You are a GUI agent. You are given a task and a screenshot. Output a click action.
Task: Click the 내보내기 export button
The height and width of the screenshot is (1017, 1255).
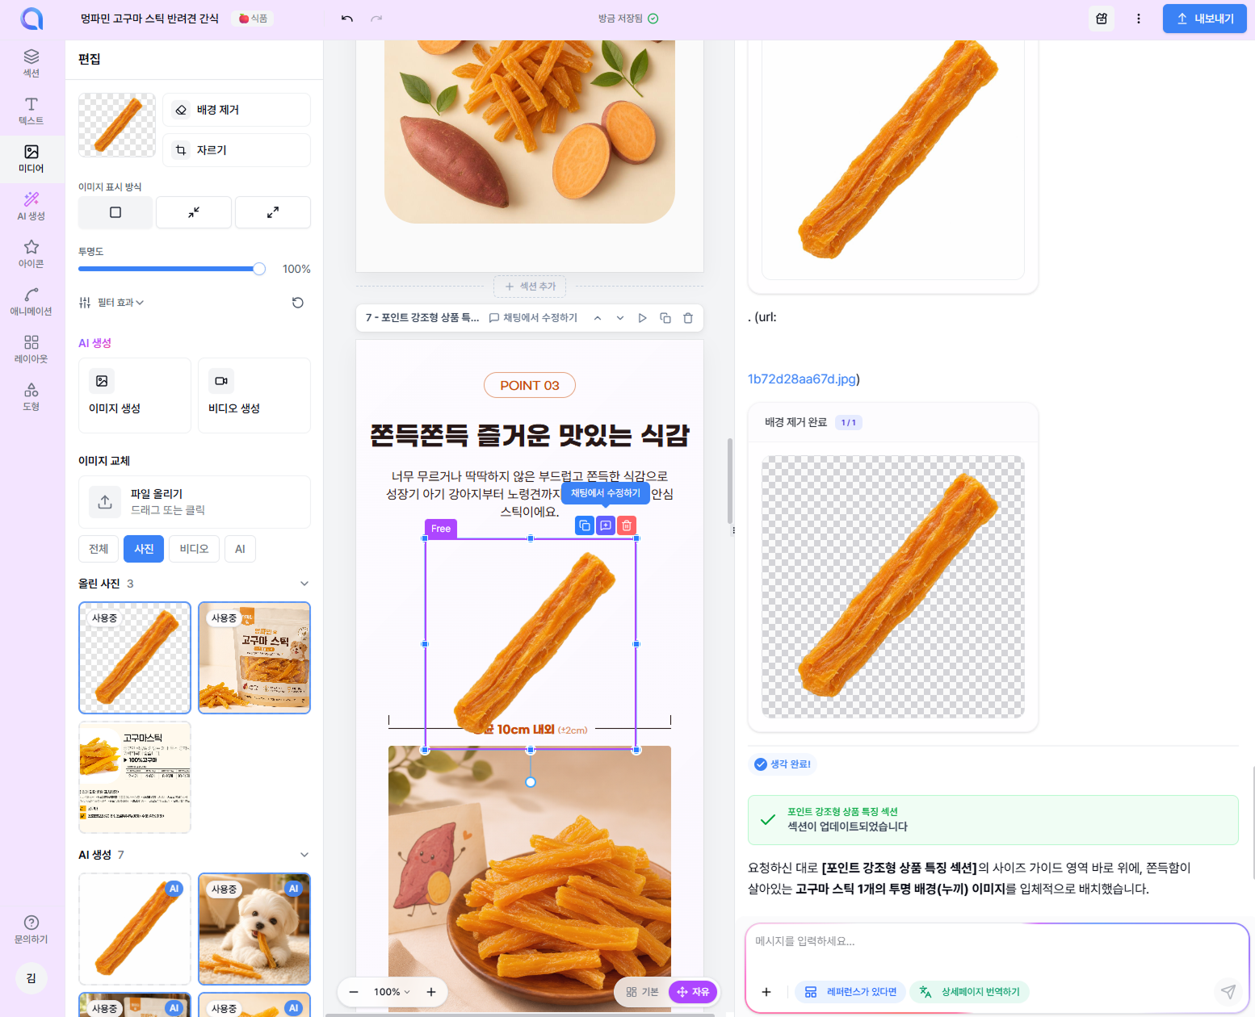pos(1205,19)
